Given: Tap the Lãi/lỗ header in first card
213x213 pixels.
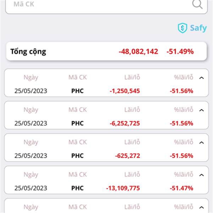Looking at the screenshot, I should click(x=132, y=77).
